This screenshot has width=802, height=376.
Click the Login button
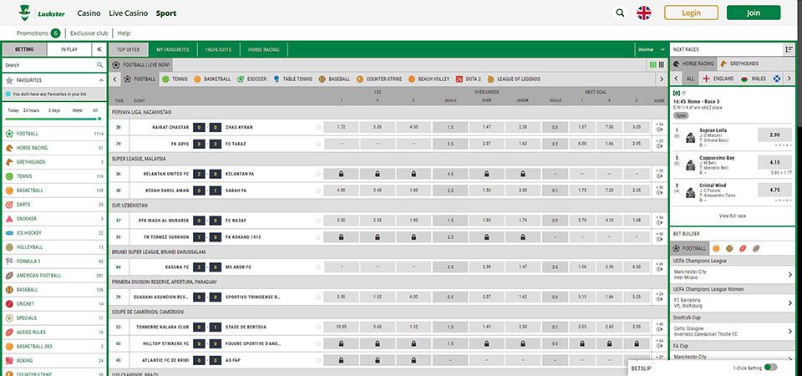point(691,13)
